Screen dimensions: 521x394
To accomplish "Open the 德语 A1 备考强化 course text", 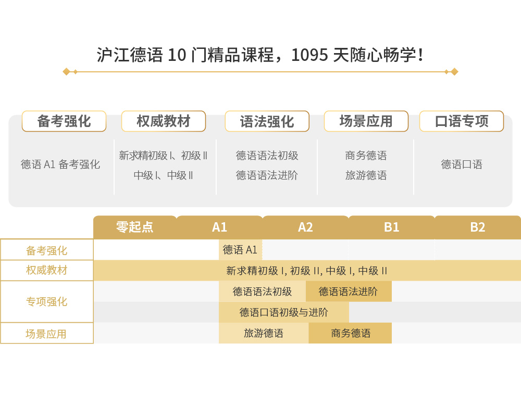I will (x=60, y=164).
